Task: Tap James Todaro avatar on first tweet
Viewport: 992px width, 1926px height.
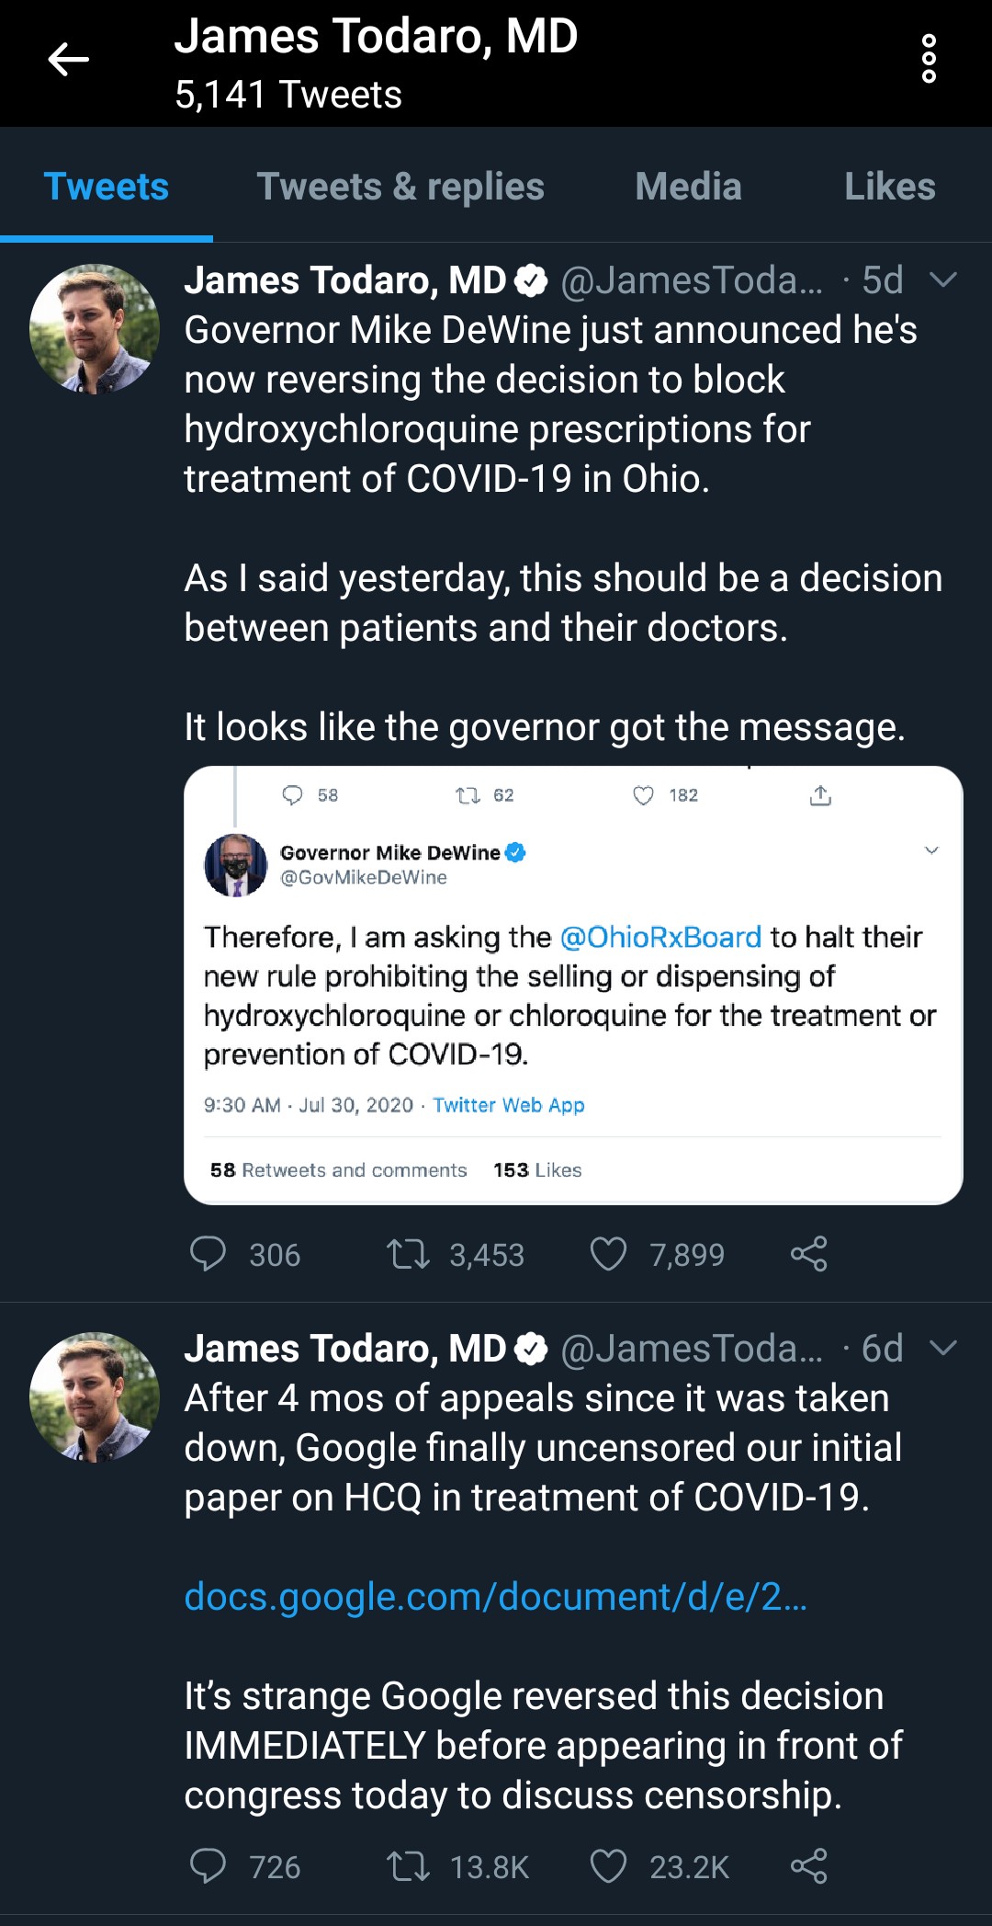Action: point(95,329)
